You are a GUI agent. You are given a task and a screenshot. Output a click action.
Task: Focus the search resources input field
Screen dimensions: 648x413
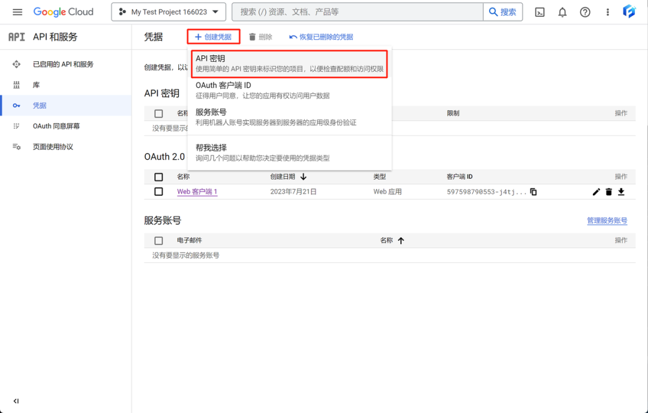357,12
